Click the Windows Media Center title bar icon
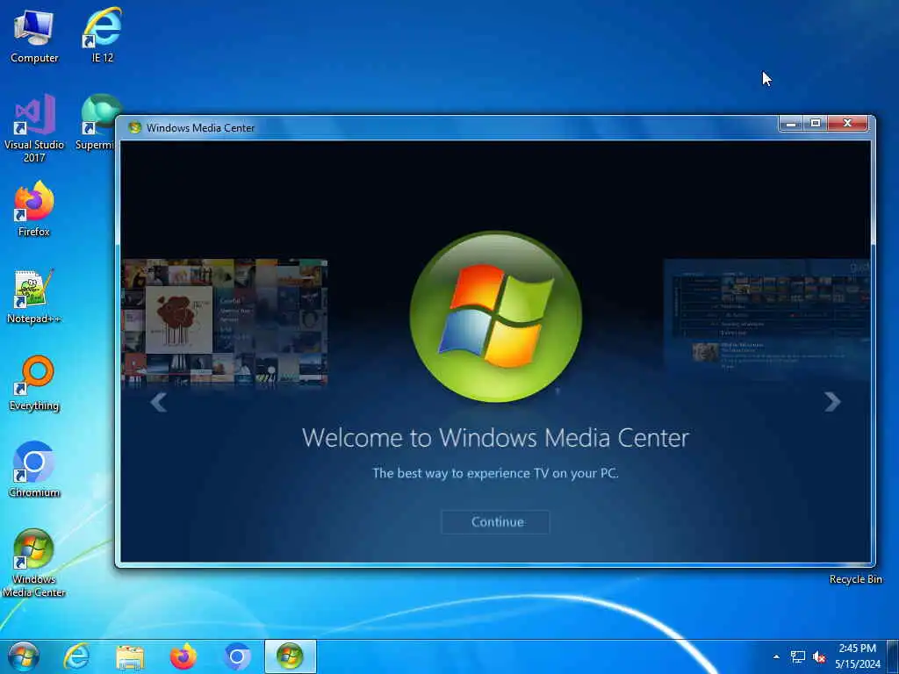Image resolution: width=899 pixels, height=674 pixels. coord(134,127)
